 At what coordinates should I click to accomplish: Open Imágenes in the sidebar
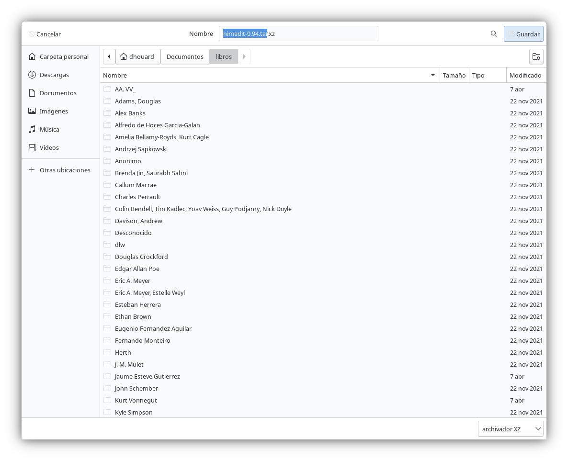pos(54,111)
